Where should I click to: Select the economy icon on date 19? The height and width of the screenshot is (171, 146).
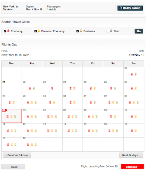[x=28, y=144]
